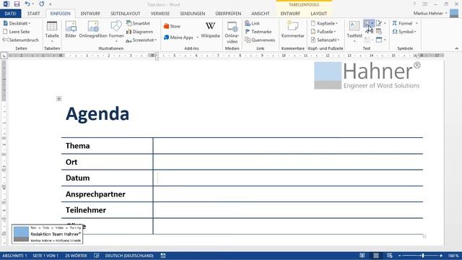Click the Word application icon in title bar
The image size is (462, 260).
pyautogui.click(x=6, y=4)
